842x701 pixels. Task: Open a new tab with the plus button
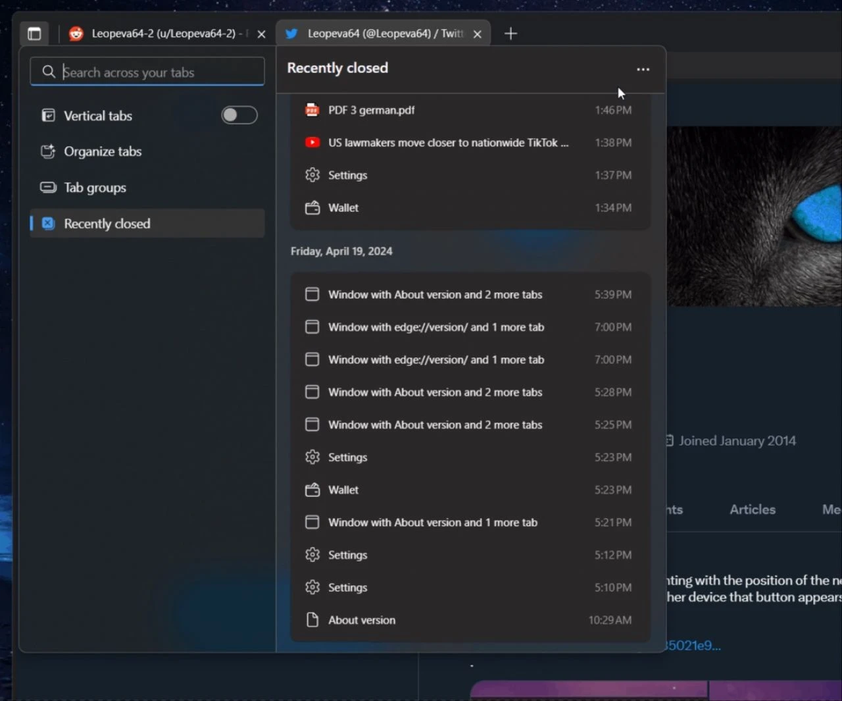[510, 34]
